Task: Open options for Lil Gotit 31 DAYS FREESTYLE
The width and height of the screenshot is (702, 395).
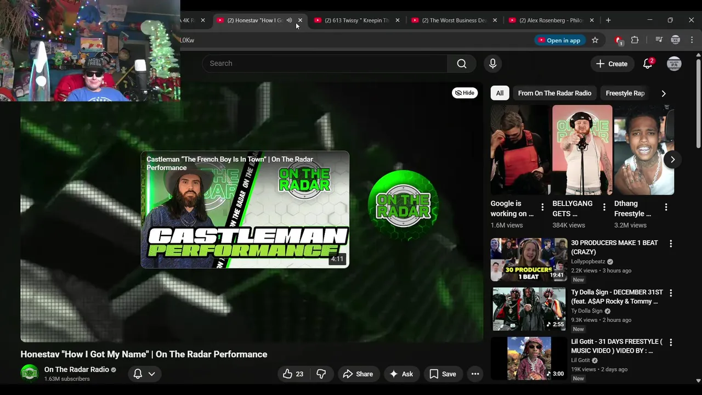Action: tap(670, 342)
